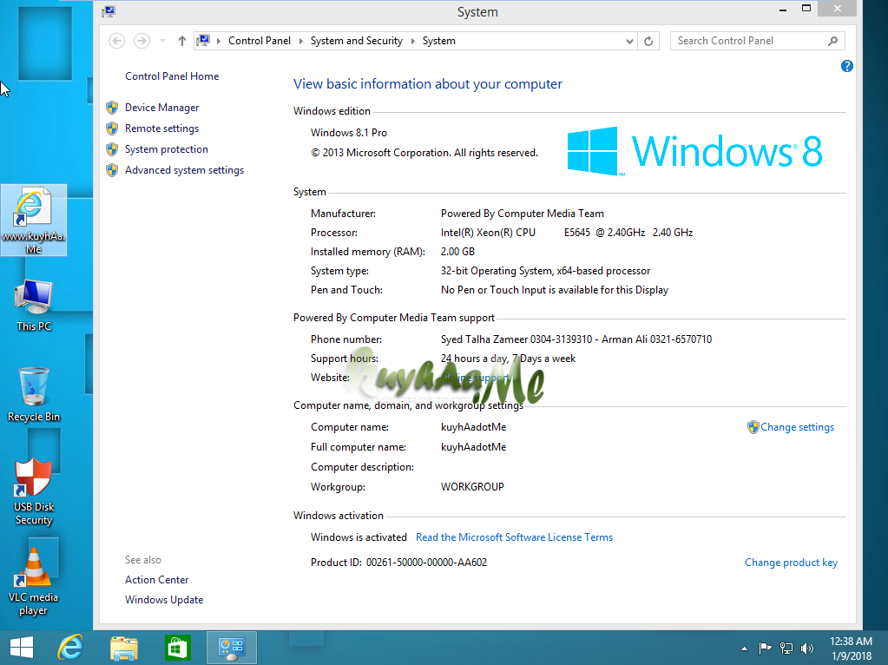
Task: Select the System breadcrumb item
Action: 439,41
